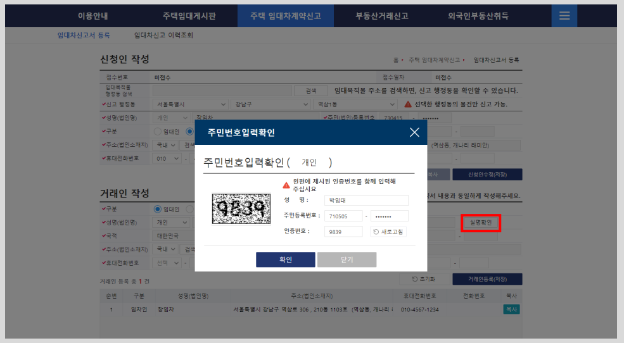
Task: Open the 부동산거래신고 menu
Action: tap(381, 16)
